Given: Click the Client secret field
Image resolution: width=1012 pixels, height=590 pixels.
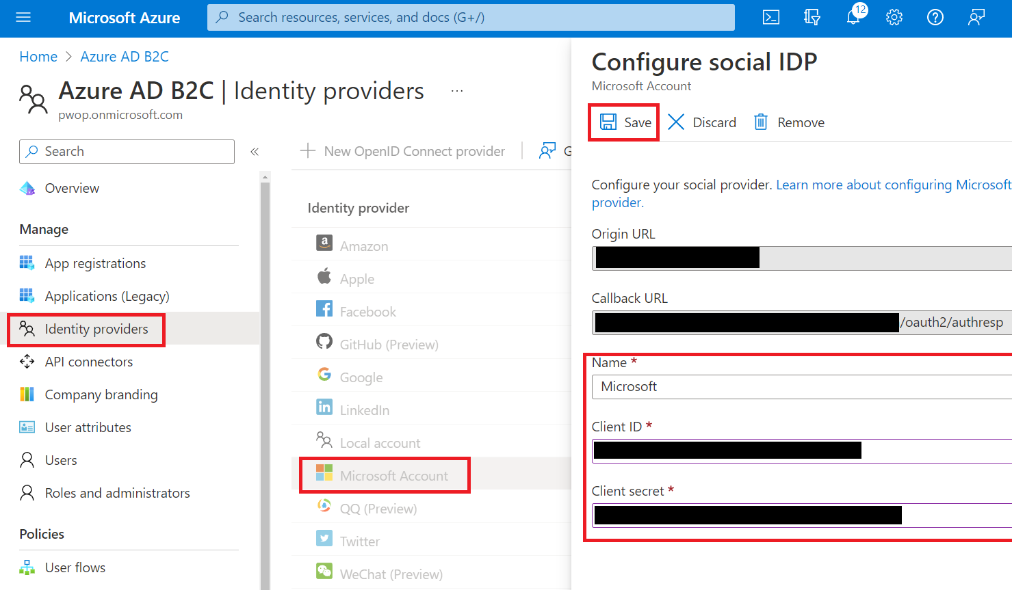Looking at the screenshot, I should click(x=802, y=515).
